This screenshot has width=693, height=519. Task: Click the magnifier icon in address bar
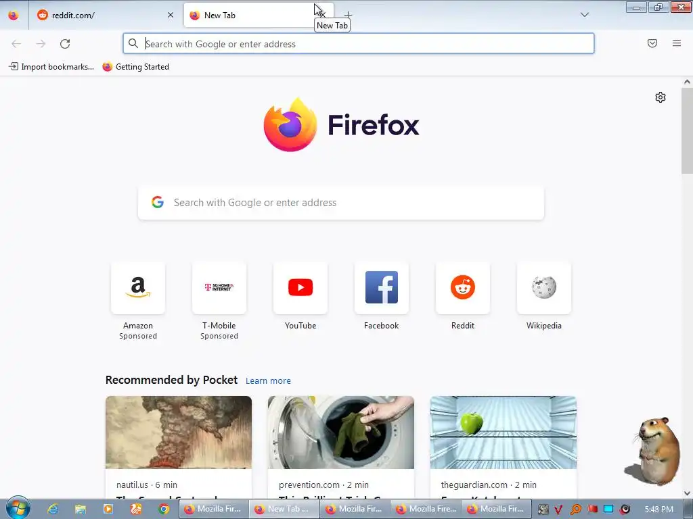click(133, 43)
